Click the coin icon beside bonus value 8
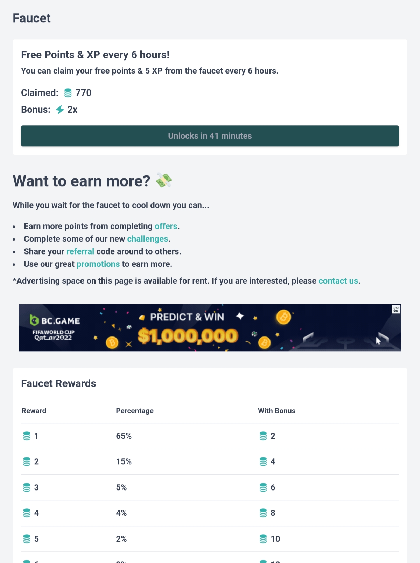 pos(263,513)
